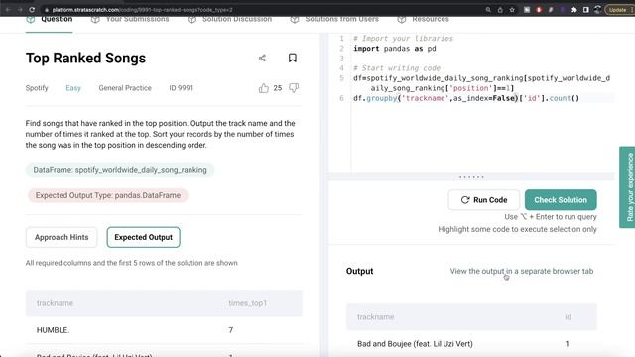Open the Question tab

(x=50, y=20)
